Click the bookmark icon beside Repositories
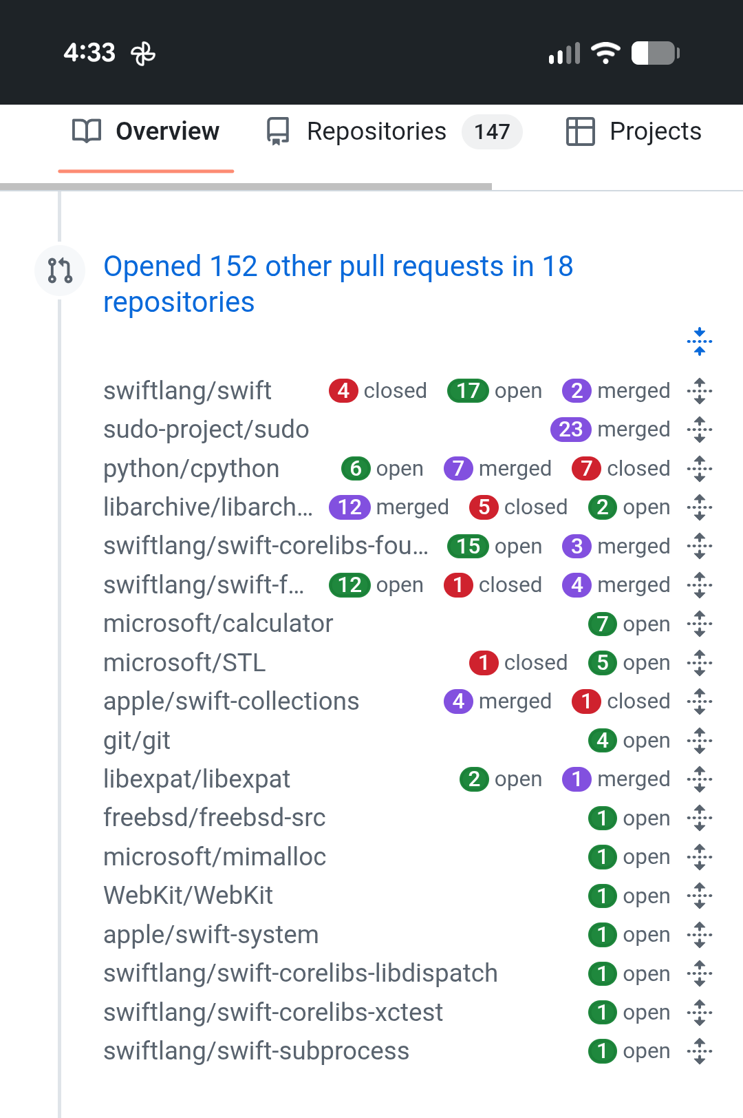The height and width of the screenshot is (1118, 743). pyautogui.click(x=278, y=131)
